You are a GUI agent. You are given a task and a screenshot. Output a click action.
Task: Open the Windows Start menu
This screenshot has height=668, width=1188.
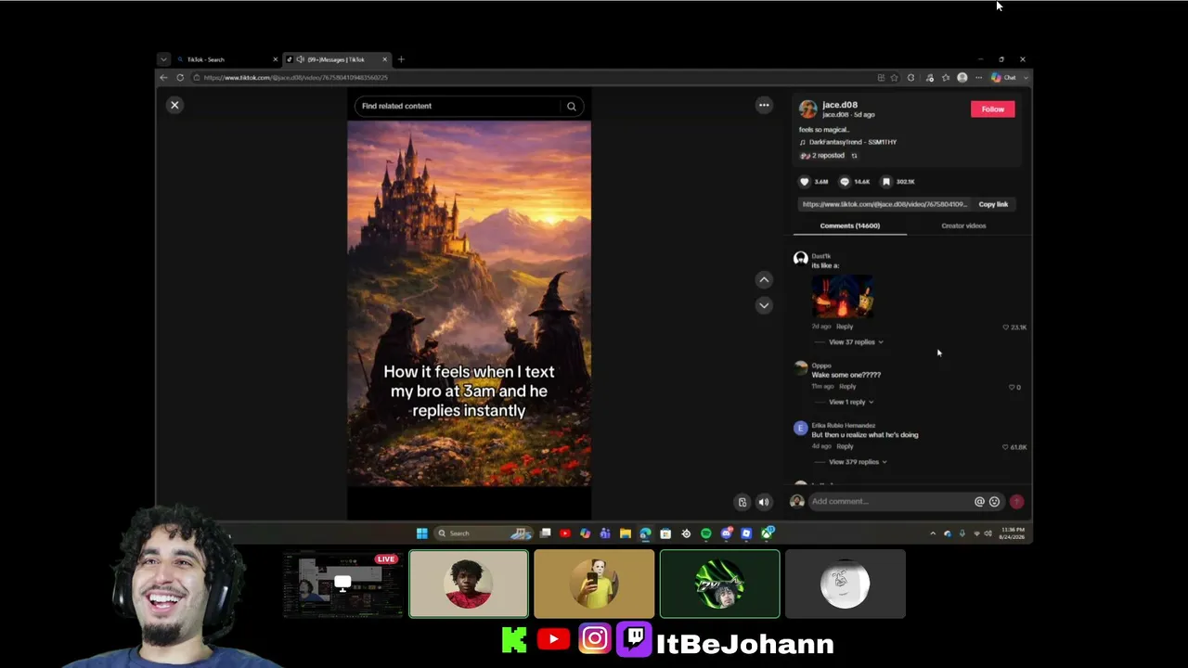(x=421, y=533)
